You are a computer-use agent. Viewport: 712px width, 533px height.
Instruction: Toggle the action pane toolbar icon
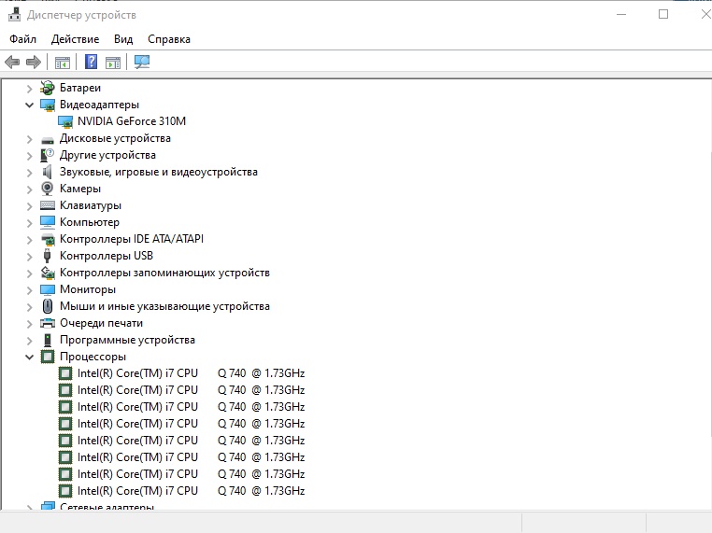point(113,63)
